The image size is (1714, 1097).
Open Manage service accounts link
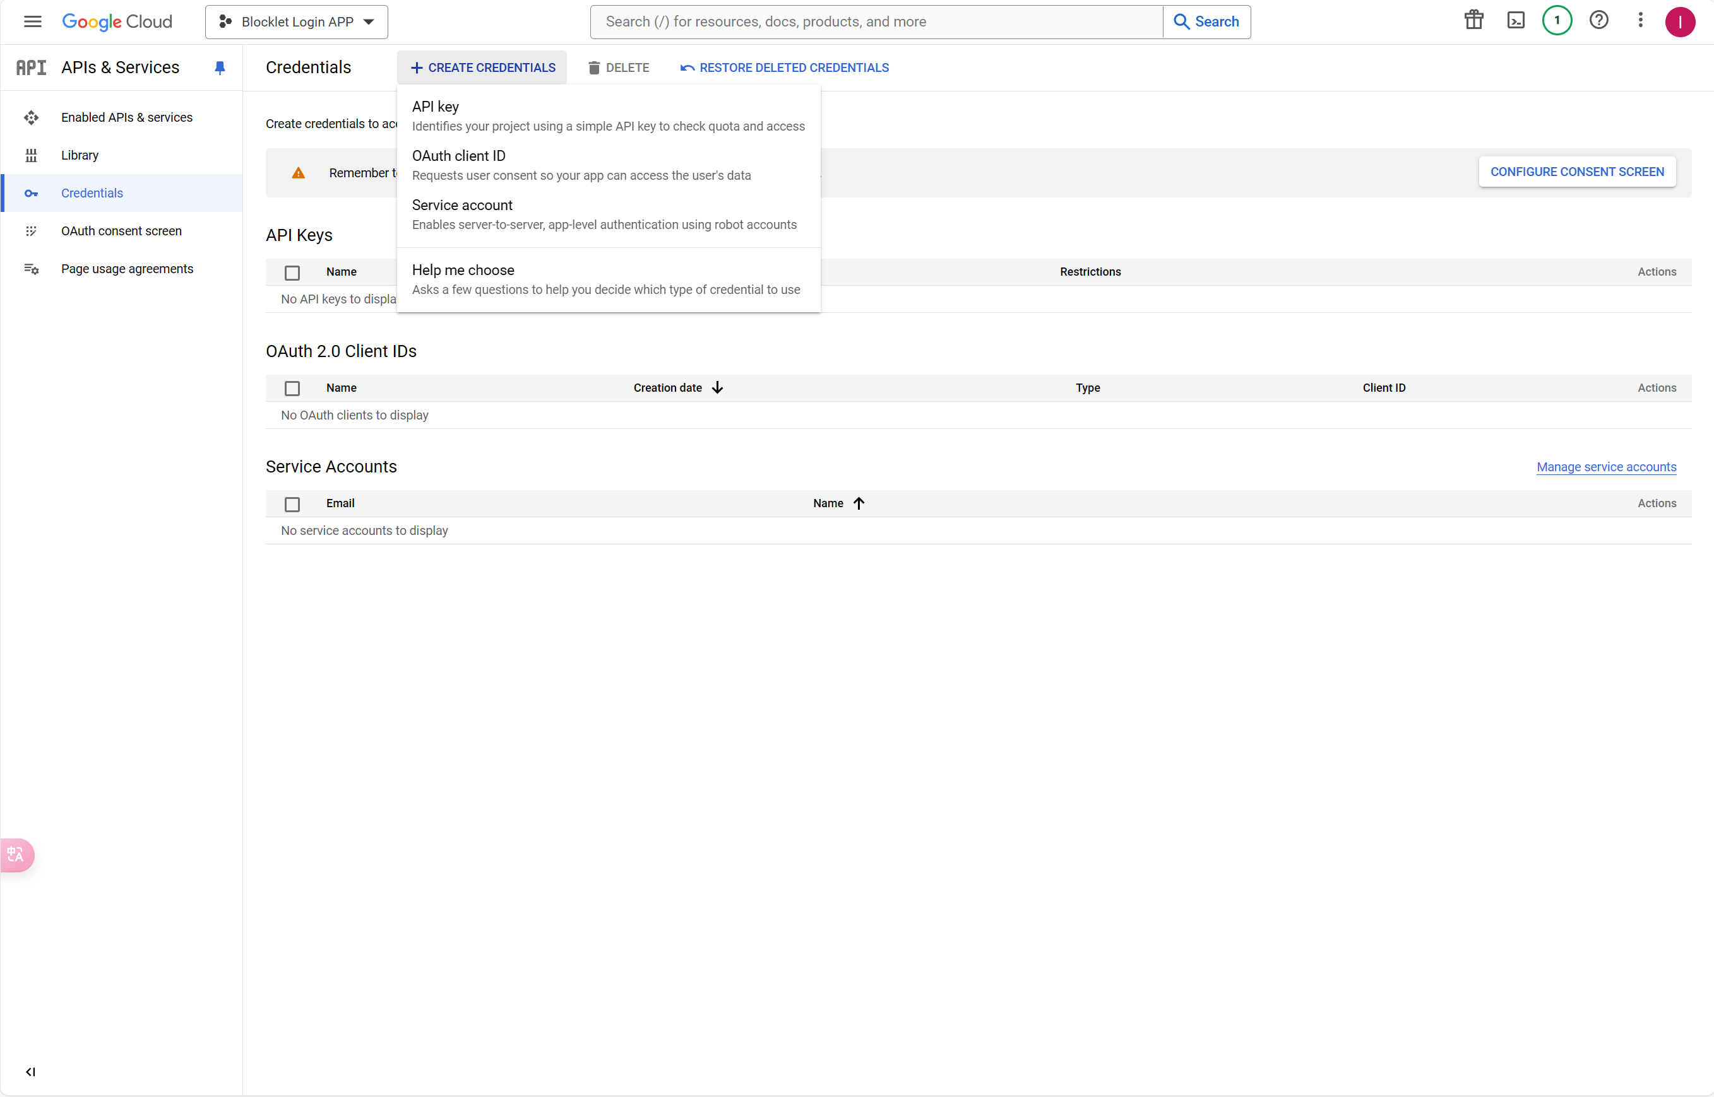click(1605, 467)
